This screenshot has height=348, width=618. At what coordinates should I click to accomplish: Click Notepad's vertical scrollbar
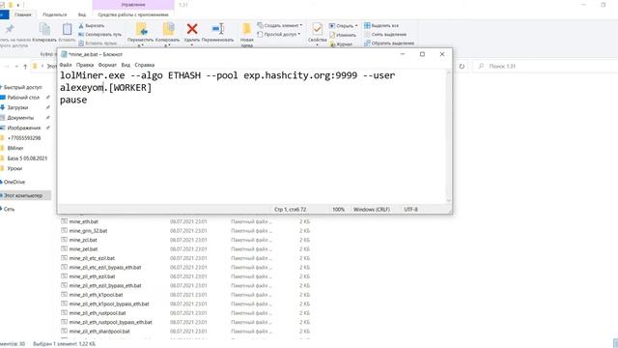[x=448, y=136]
